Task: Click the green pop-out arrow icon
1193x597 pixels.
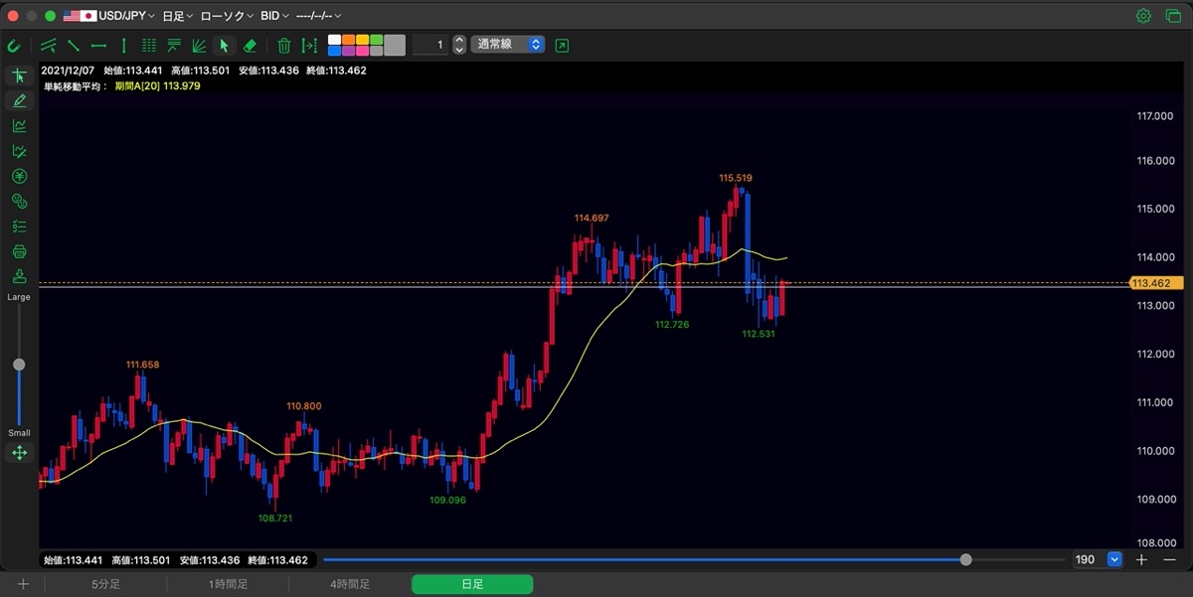Action: click(x=563, y=46)
